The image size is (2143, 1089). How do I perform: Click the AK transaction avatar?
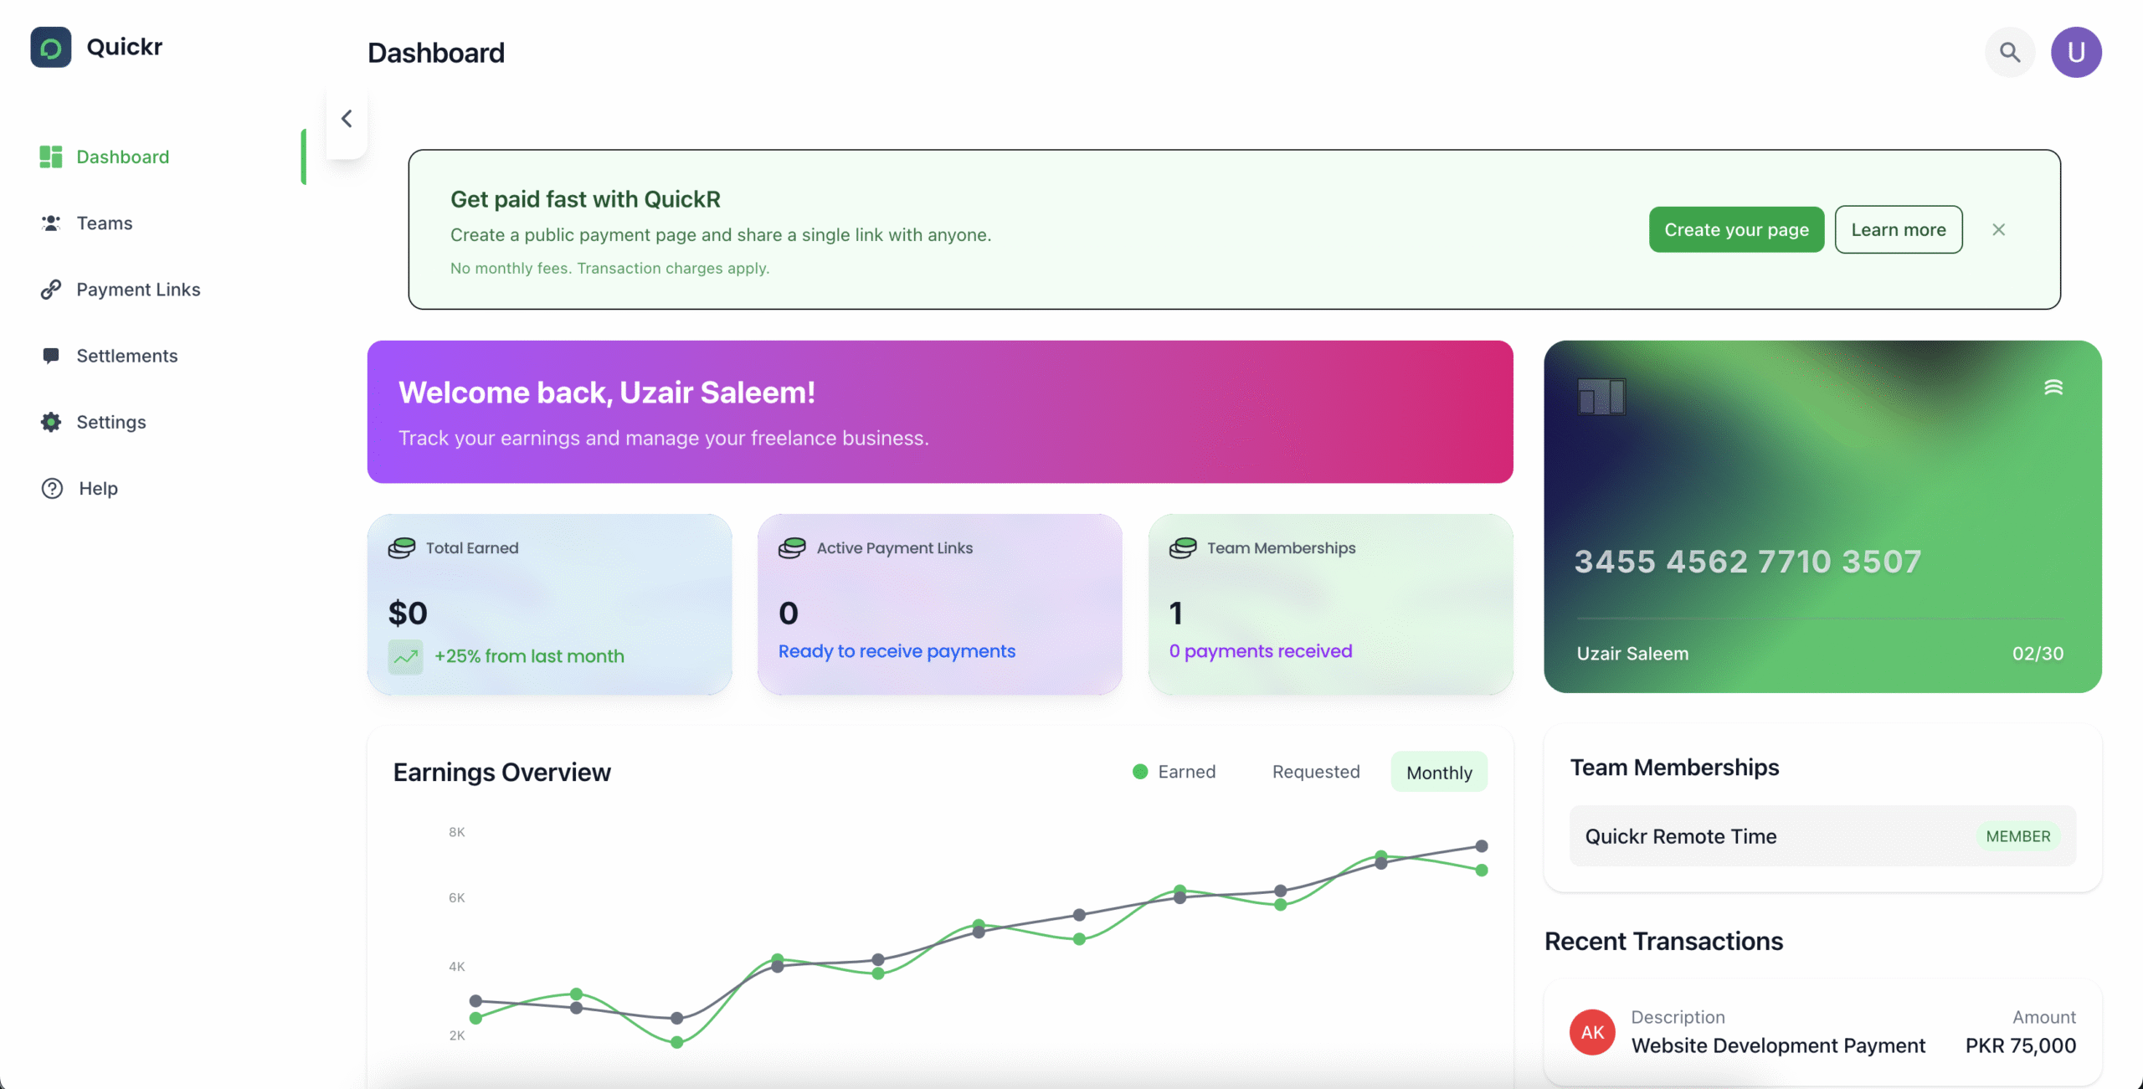tap(1592, 1032)
